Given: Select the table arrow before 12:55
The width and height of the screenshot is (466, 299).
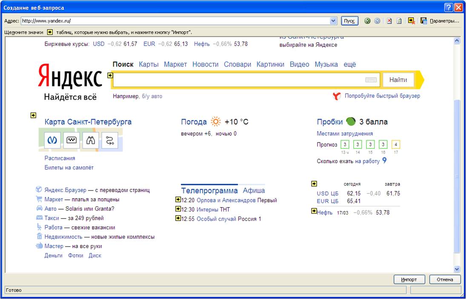Looking at the screenshot, I should click(178, 219).
